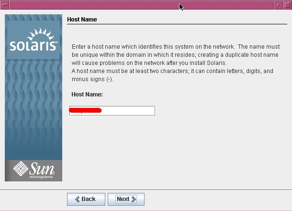The width and height of the screenshot is (292, 211).
Task: Maximize window using square title bar button
Action: click(287, 5)
